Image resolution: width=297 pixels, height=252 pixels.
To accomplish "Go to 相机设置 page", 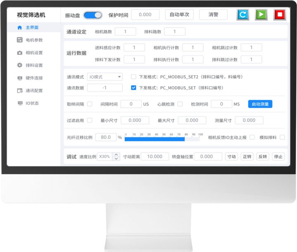I will click(34, 53).
